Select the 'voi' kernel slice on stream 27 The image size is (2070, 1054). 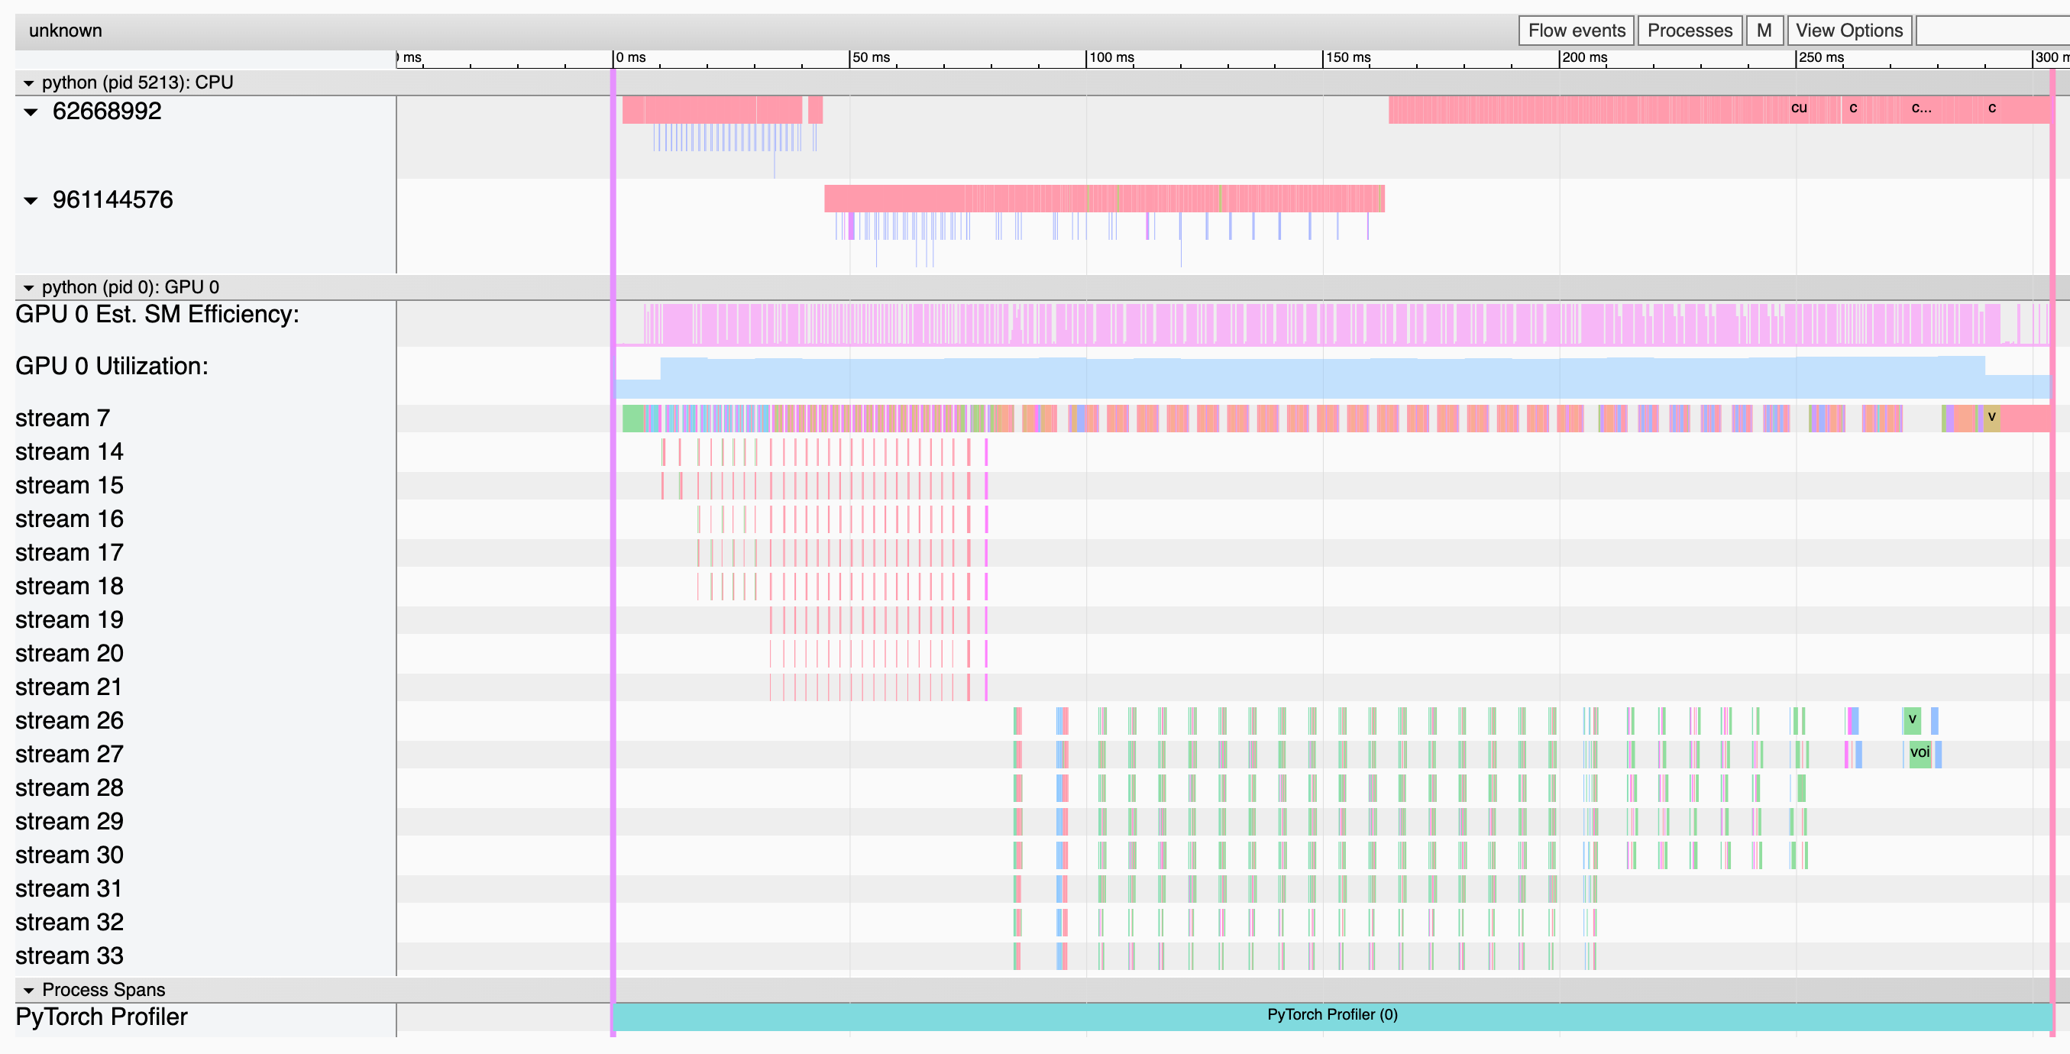[1919, 753]
